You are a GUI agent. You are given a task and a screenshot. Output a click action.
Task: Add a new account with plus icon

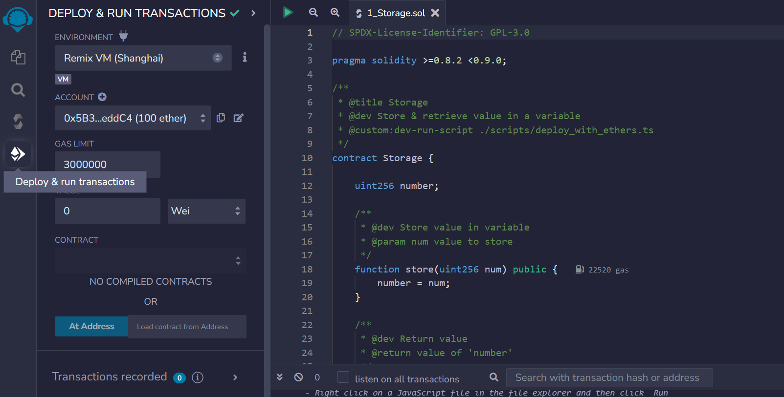pos(102,97)
